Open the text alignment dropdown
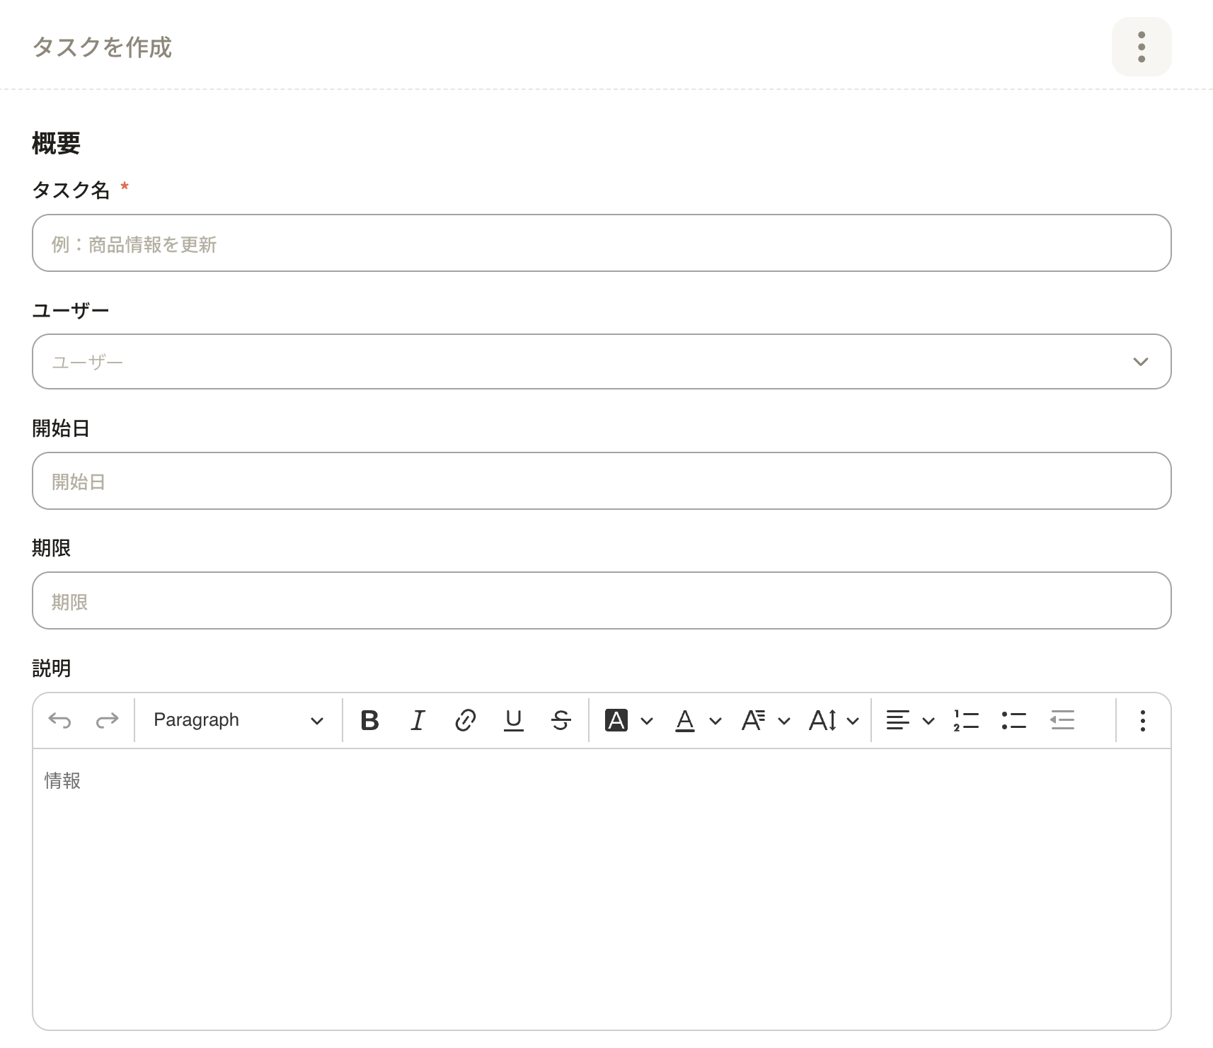 pos(910,721)
